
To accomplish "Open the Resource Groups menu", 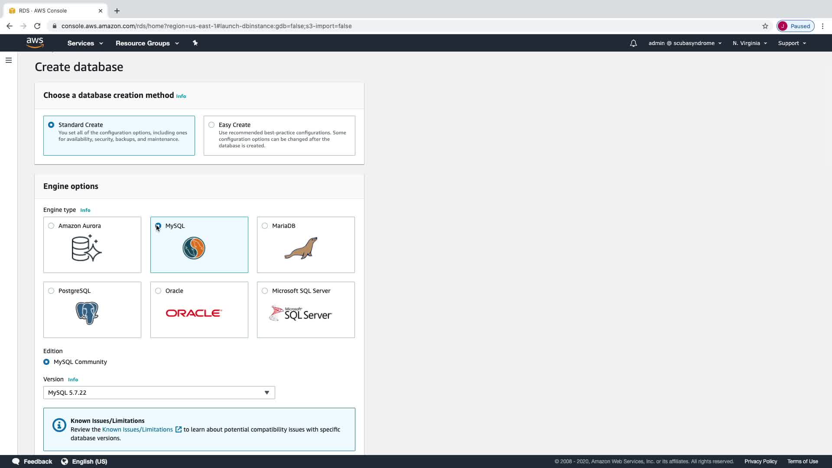I will pyautogui.click(x=147, y=43).
